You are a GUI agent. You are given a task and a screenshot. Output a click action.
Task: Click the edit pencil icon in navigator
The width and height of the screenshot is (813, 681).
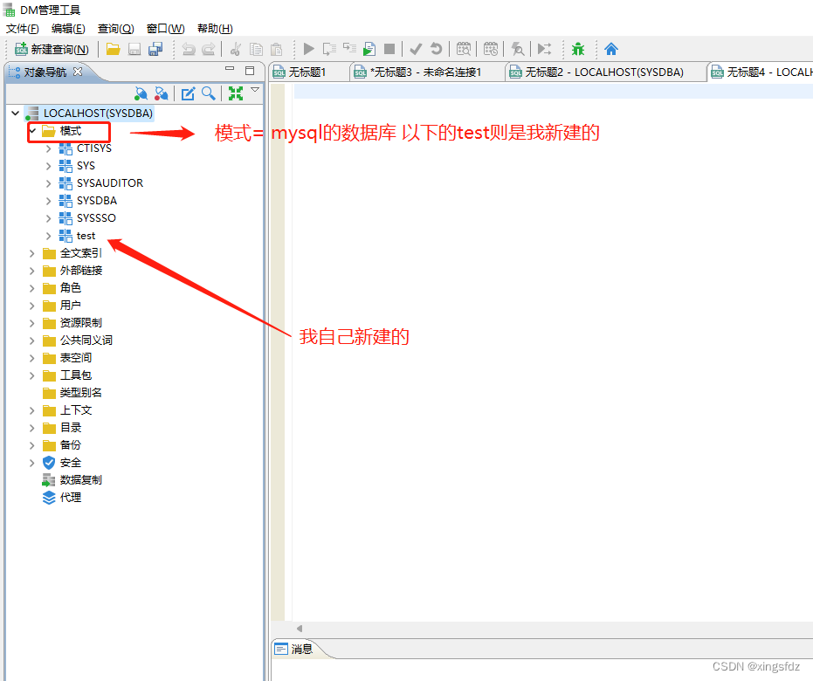[188, 93]
